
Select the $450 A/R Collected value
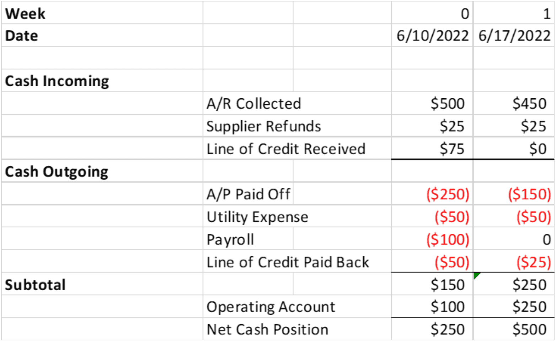[x=529, y=104]
